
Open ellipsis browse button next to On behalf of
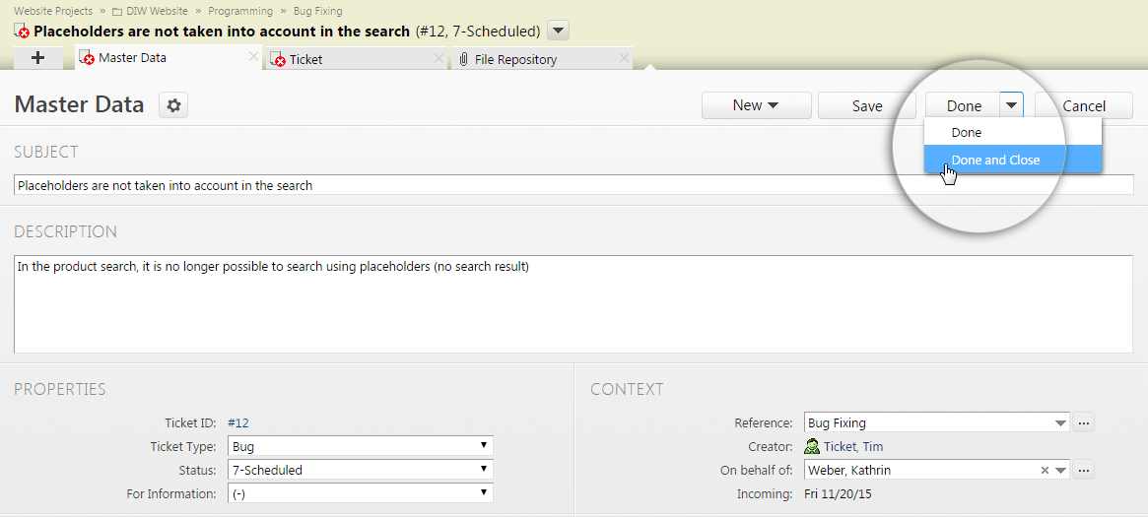(x=1084, y=470)
